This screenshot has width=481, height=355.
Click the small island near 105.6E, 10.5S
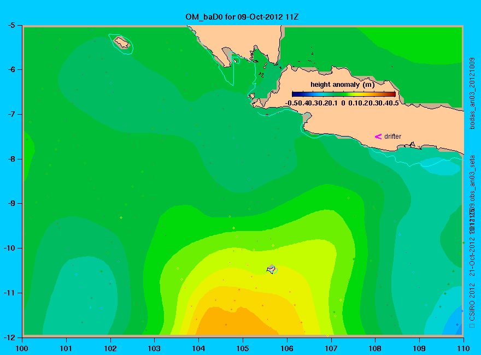(x=272, y=269)
